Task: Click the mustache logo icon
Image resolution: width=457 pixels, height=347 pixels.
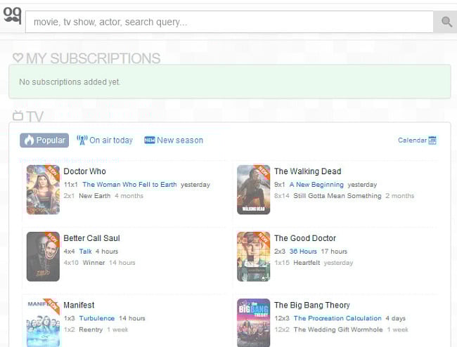Action: point(12,15)
